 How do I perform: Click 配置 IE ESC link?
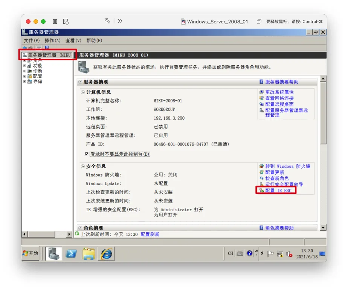click(278, 191)
